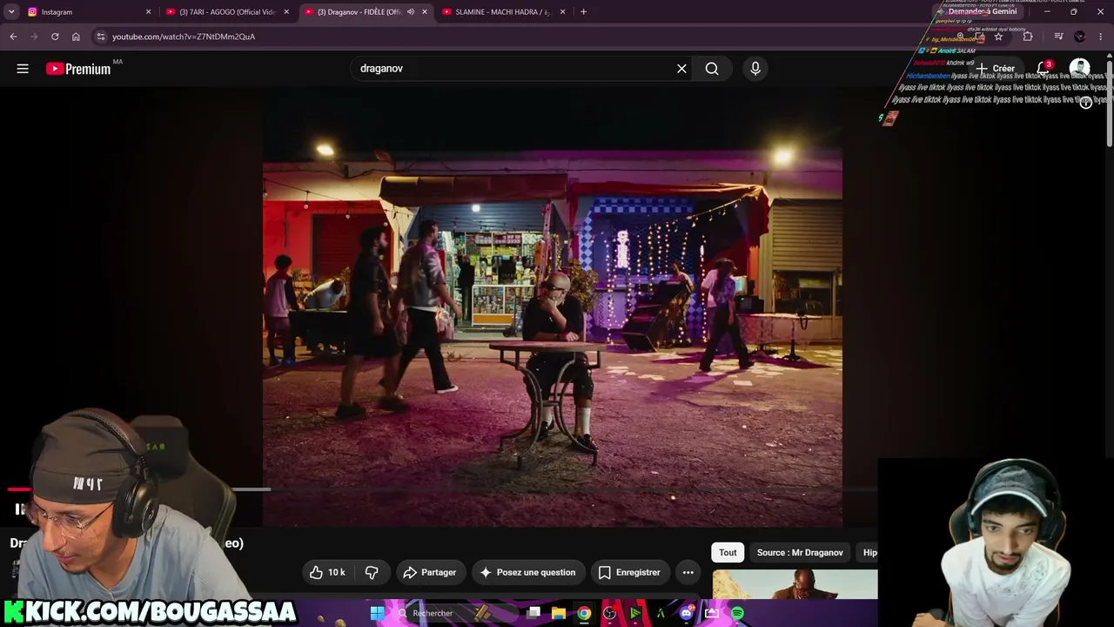
Task: Expand the tab search dropdown
Action: 11,12
